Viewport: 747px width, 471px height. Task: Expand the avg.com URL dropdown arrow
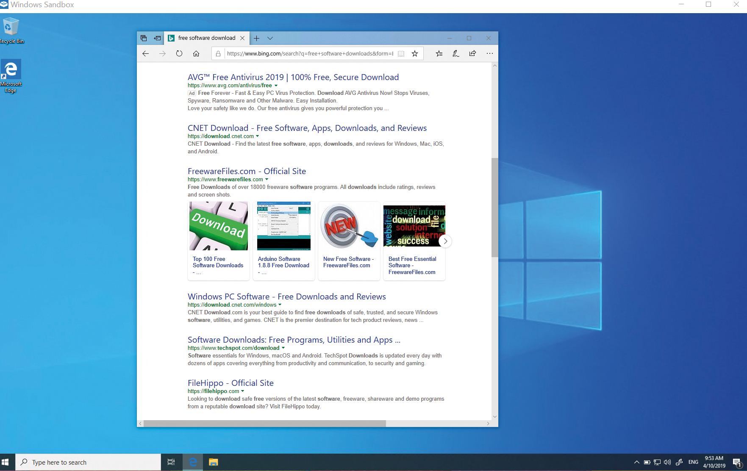click(276, 86)
